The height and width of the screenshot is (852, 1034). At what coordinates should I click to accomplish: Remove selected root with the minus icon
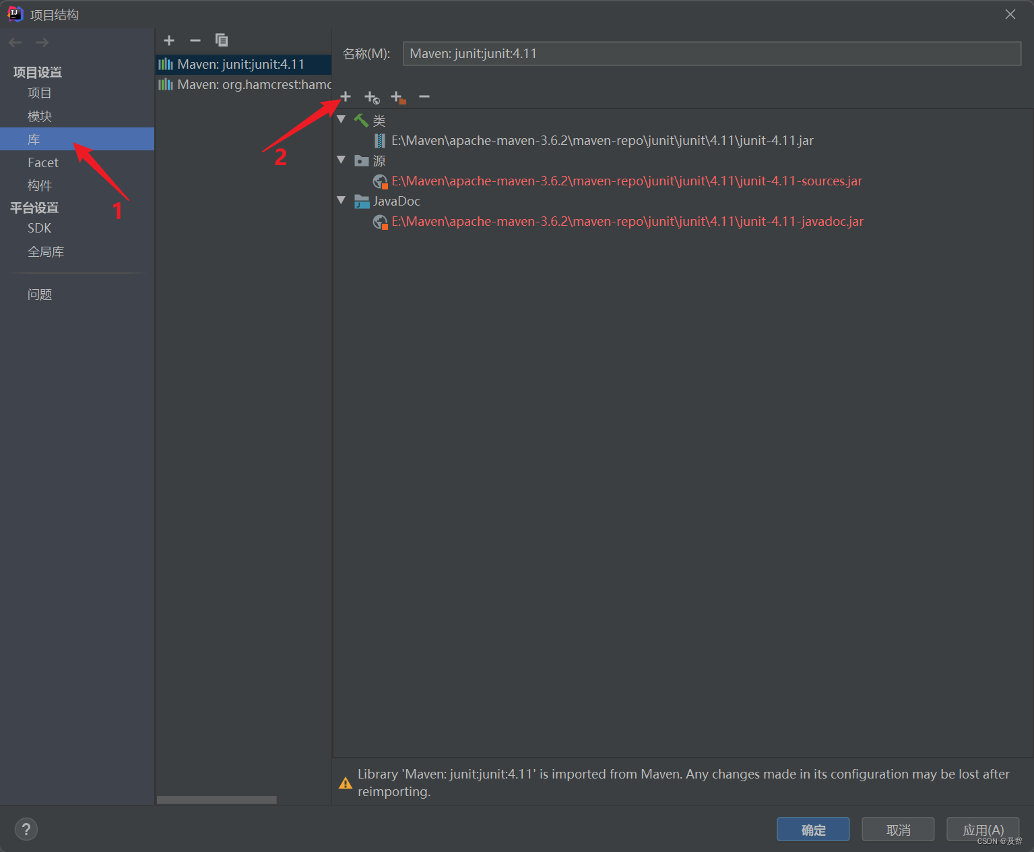coord(424,96)
